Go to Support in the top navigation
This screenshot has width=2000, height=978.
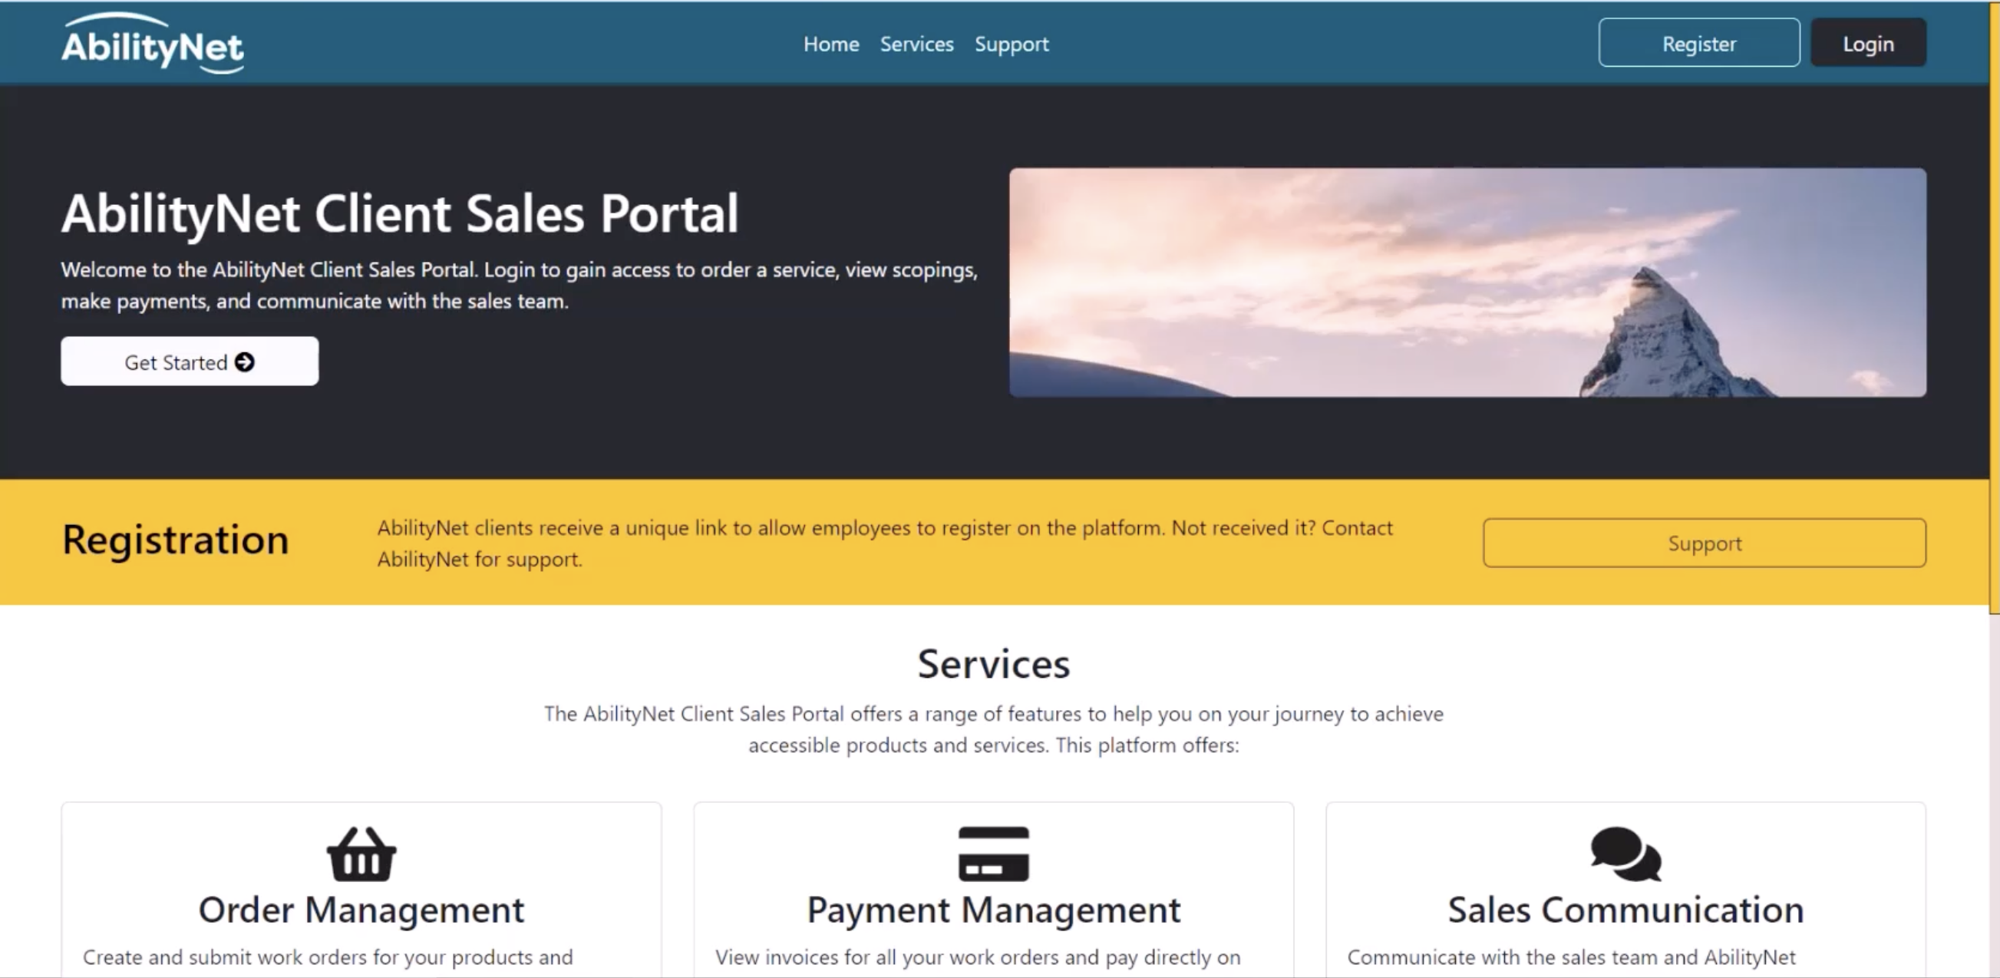[x=1011, y=45]
